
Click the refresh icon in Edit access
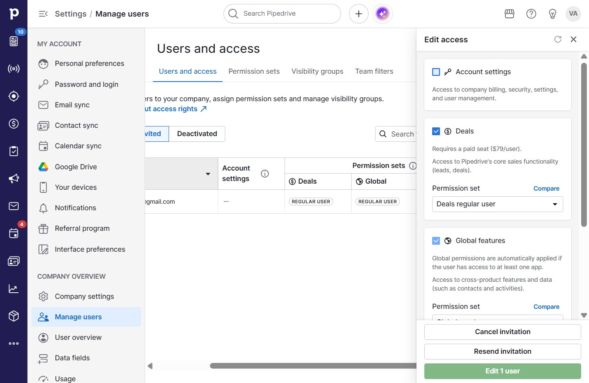pos(558,39)
